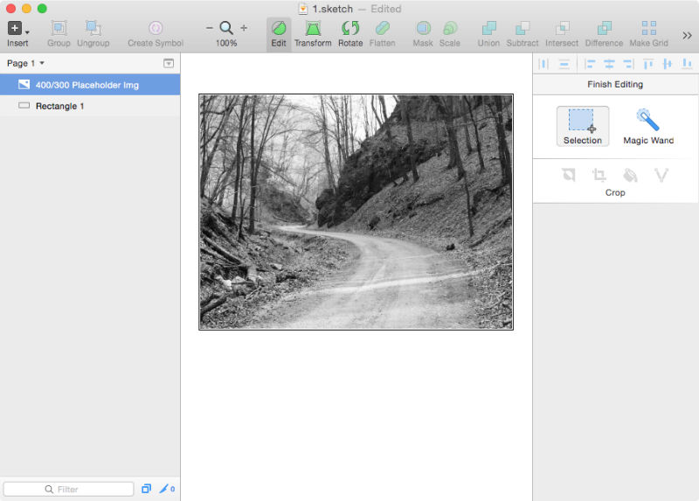Zoom in with the plus button
Viewport: 699px width, 501px height.
coord(244,28)
